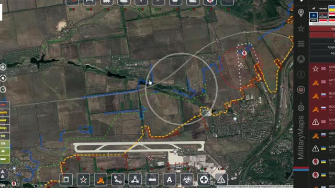Image resolution: width=335 pixels, height=188 pixels.
Task: Open the star favorites sidebar icon
Action: [x=301, y=28]
